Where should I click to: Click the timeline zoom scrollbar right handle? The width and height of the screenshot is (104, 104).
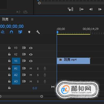click(42, 96)
